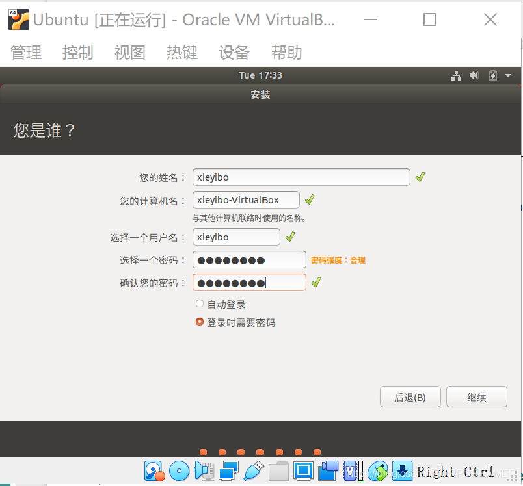Click the keyboard capture arrow icon

(402, 470)
